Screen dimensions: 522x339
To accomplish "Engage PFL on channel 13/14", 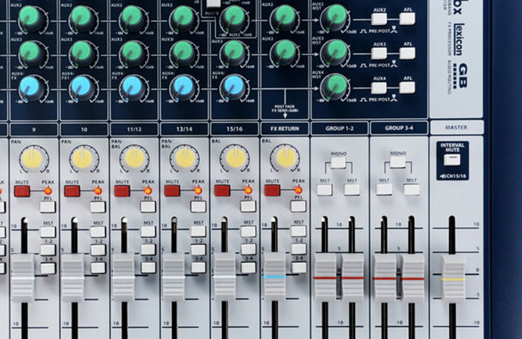I will 198,207.
